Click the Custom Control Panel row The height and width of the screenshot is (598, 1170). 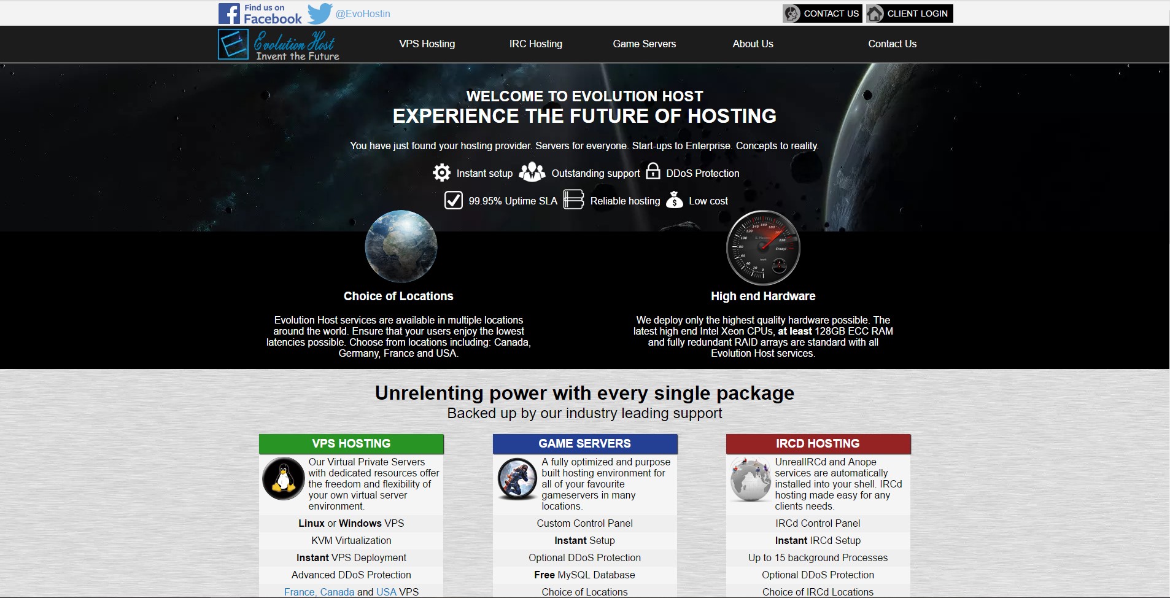pos(585,523)
